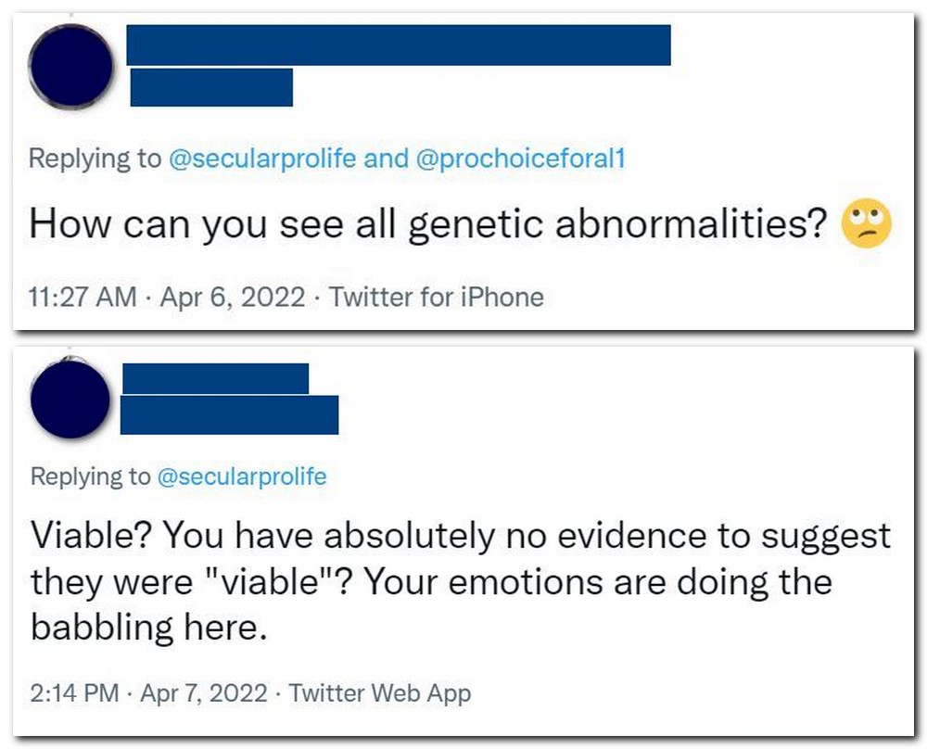Click the eye-roll emoji in the tweet
927x749 pixels.
[866, 225]
